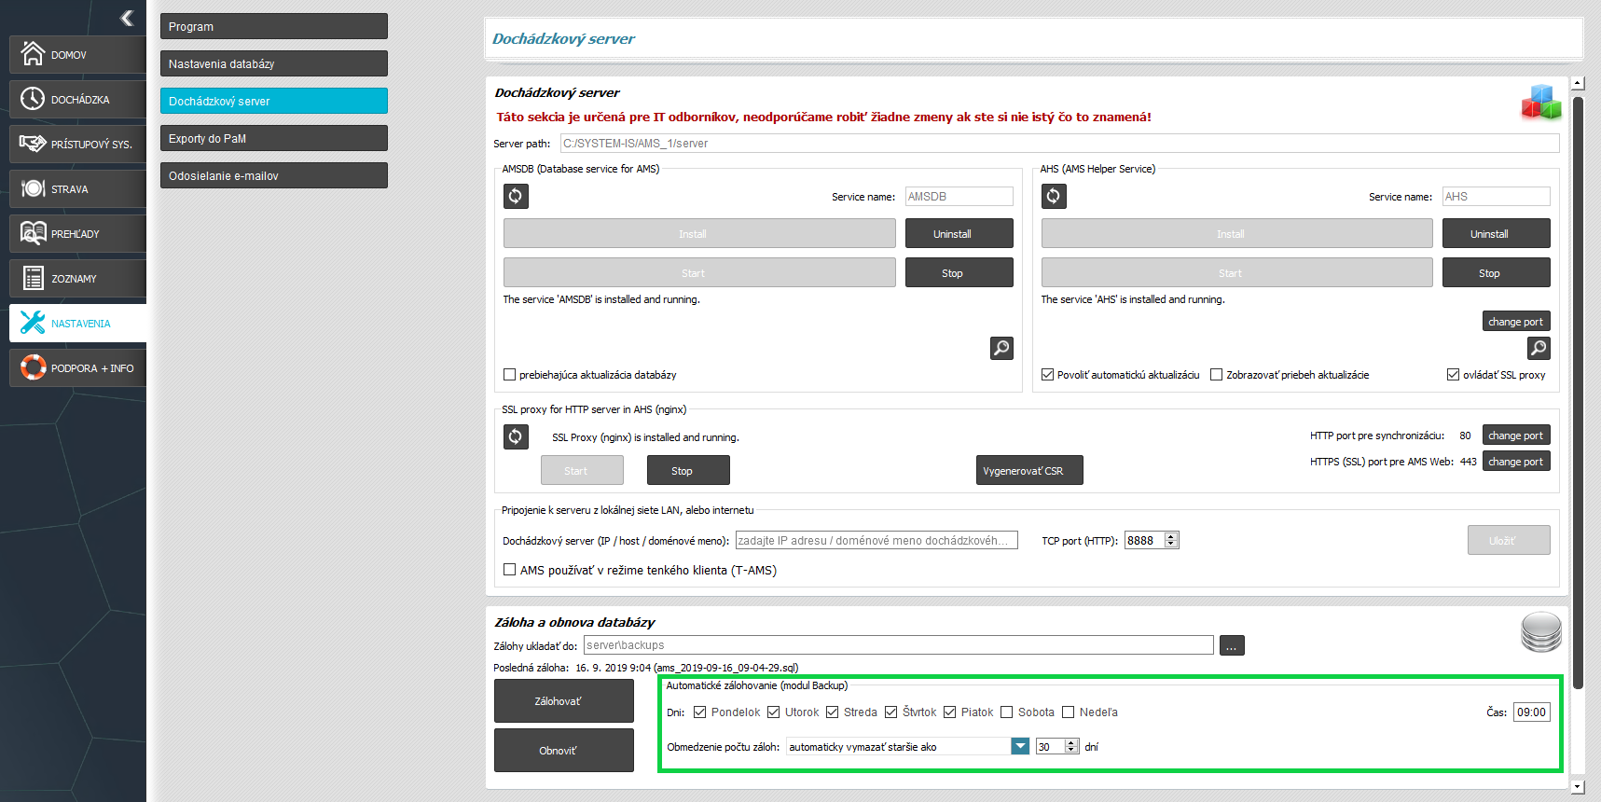Screen dimensions: 1601x802
Task: Refresh the AHS service status
Action: click(x=1054, y=196)
